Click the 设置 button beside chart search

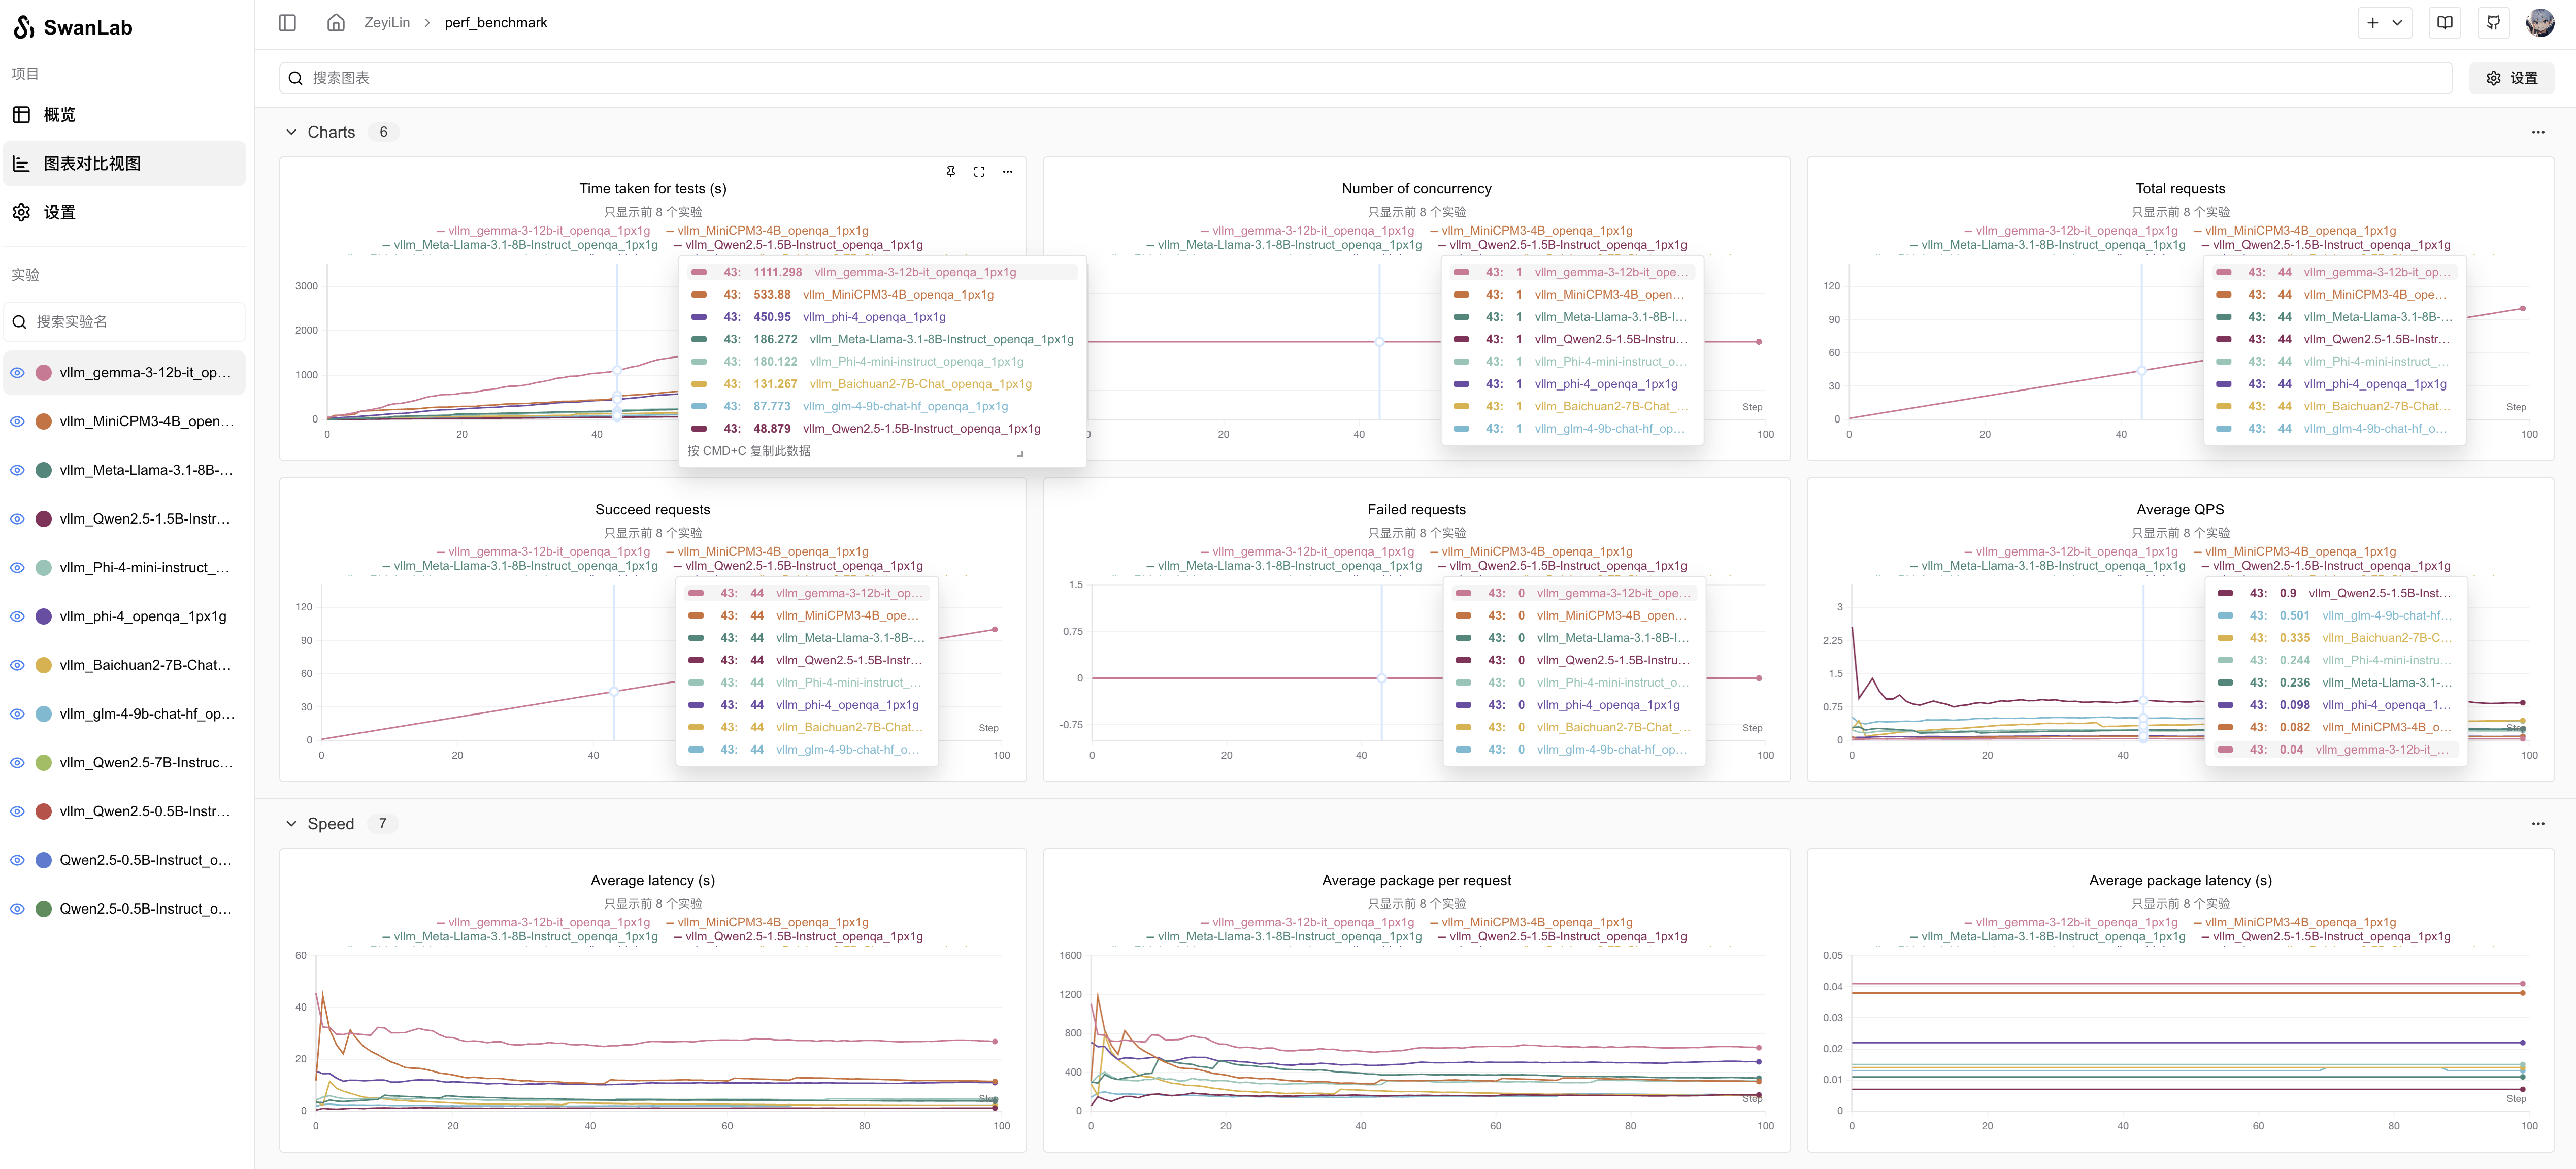[x=2511, y=78]
